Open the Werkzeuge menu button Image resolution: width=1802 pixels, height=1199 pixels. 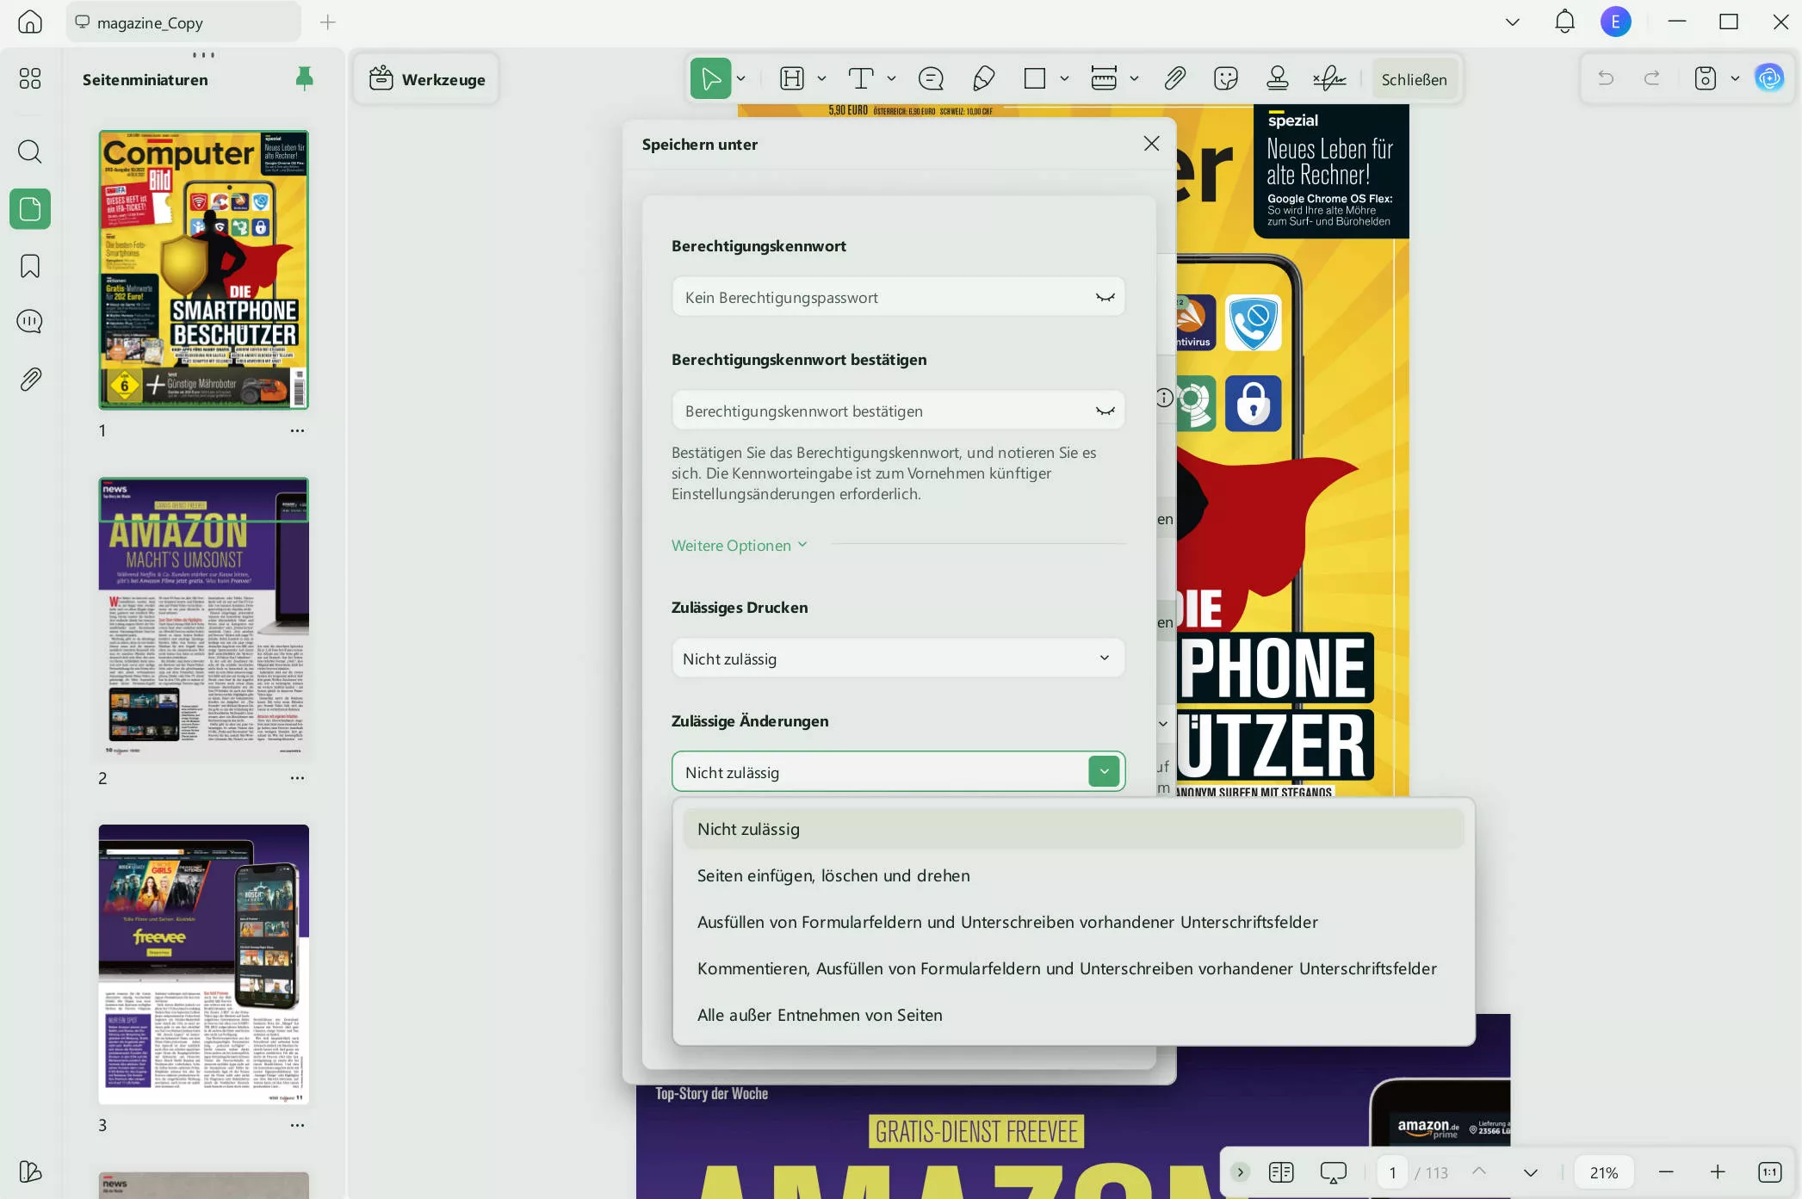click(427, 79)
